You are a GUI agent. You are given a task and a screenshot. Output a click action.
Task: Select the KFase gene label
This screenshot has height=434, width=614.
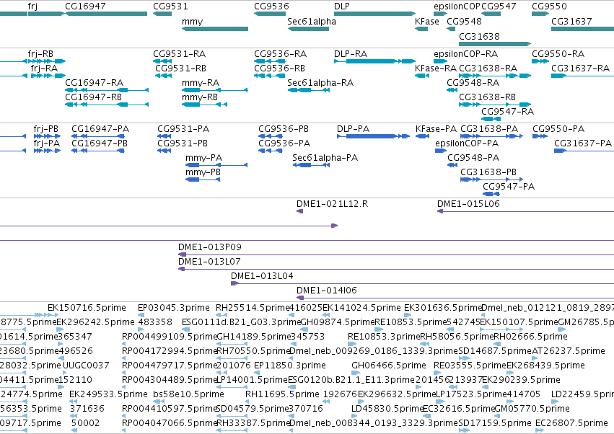pyautogui.click(x=427, y=22)
